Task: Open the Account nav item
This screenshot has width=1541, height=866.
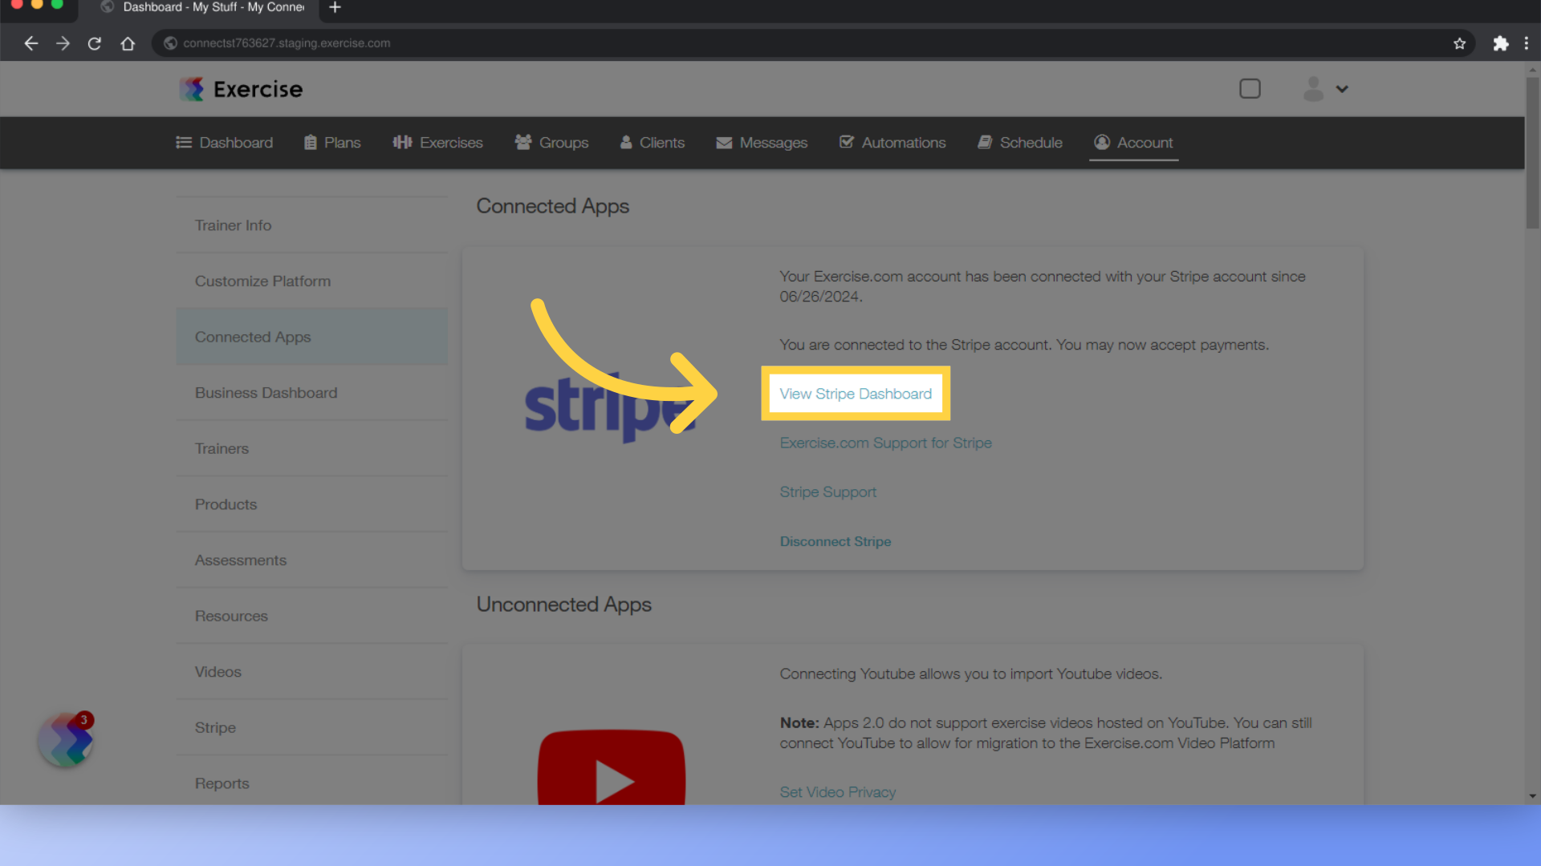Action: pyautogui.click(x=1133, y=143)
